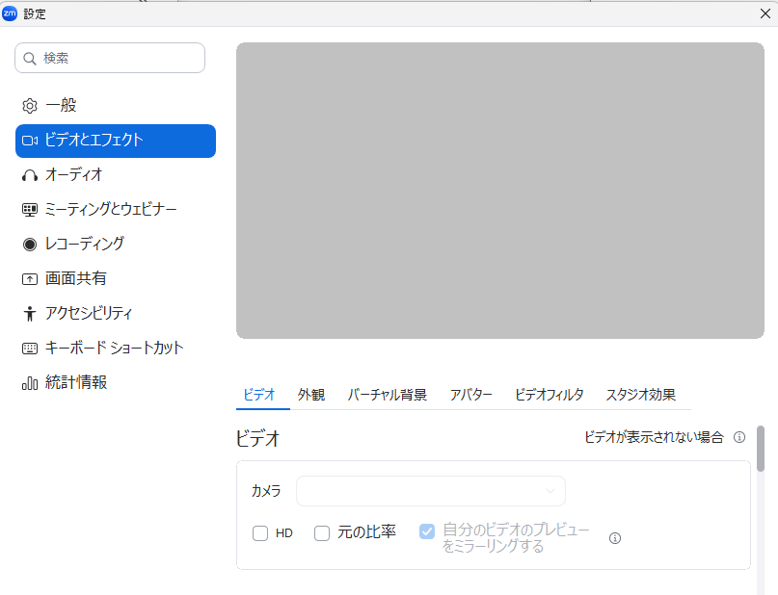
Task: Toggle 自分のビデオのプレビューをミラーリングする checkbox
Action: [427, 531]
